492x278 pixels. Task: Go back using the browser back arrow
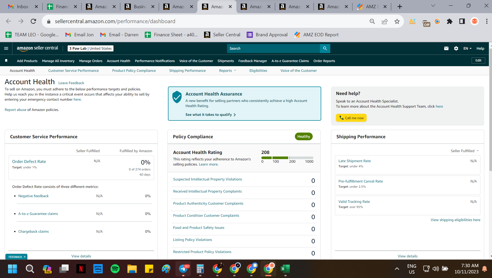(x=9, y=21)
